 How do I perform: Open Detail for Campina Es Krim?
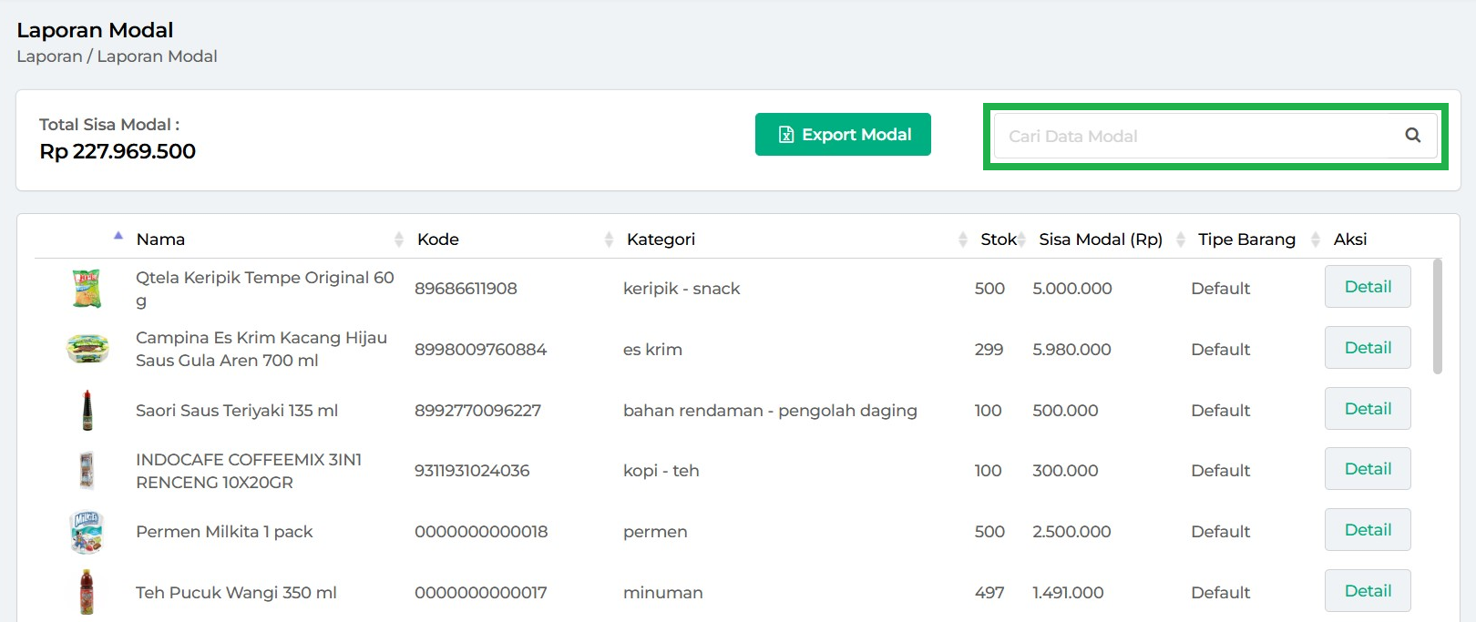coord(1367,348)
